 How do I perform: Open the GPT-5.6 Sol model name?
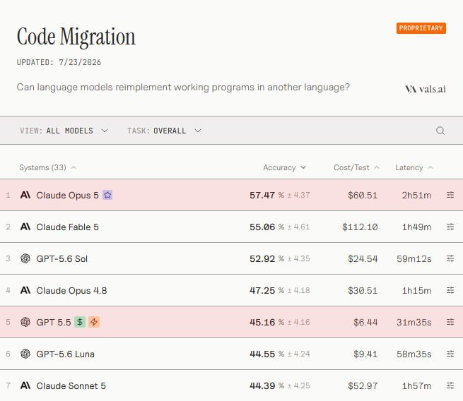click(x=62, y=258)
